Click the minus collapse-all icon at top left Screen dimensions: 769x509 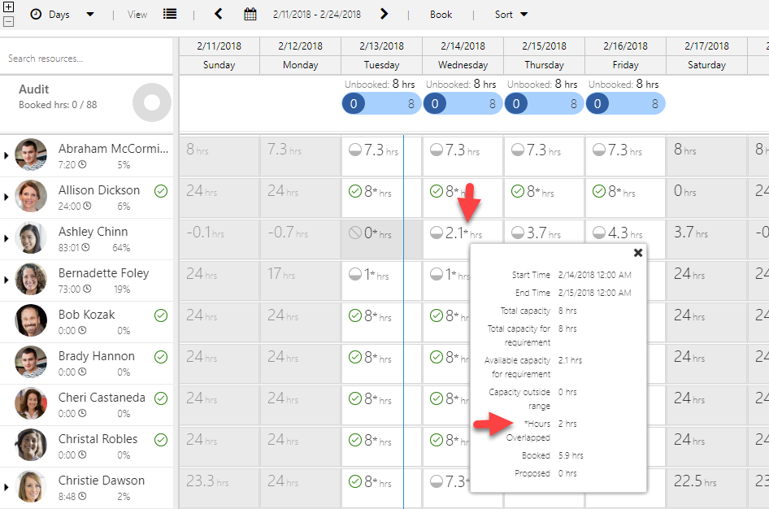pos(8,22)
